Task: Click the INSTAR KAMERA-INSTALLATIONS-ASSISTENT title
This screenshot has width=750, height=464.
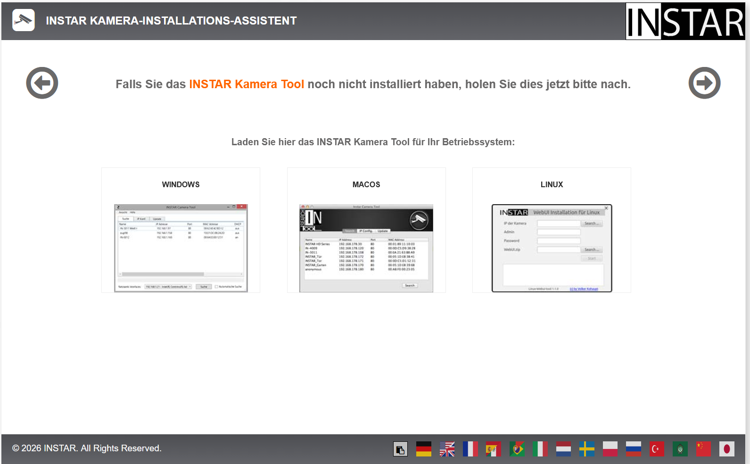Action: pyautogui.click(x=171, y=21)
